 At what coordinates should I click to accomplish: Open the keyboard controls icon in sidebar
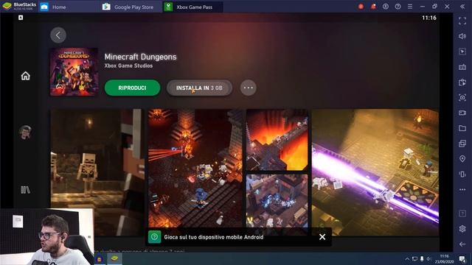(x=462, y=67)
